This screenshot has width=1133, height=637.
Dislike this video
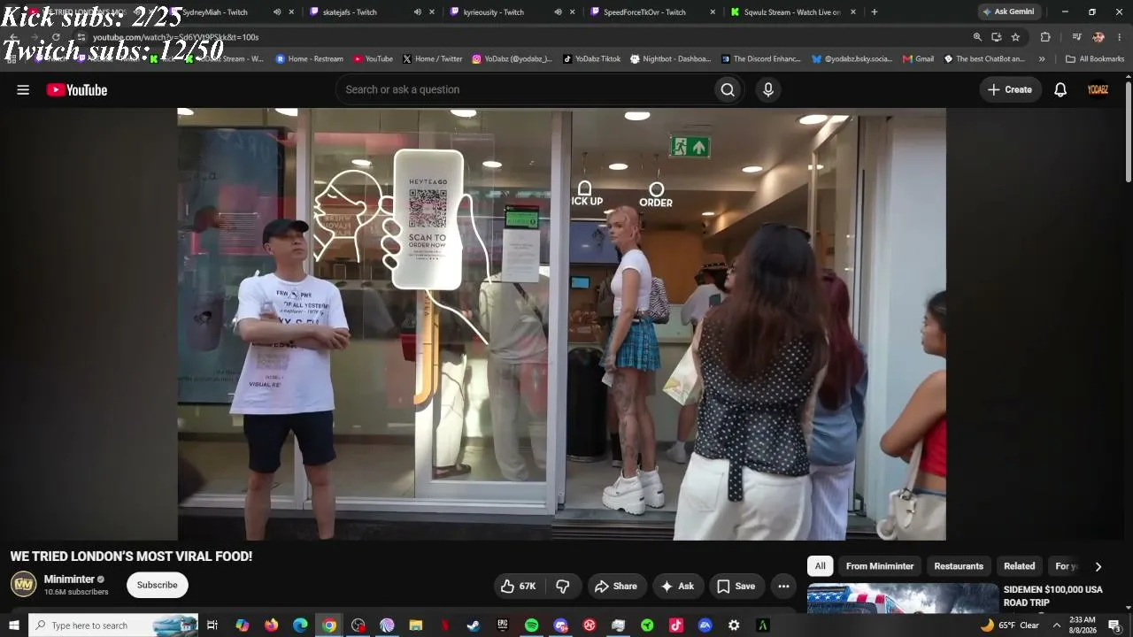563,586
